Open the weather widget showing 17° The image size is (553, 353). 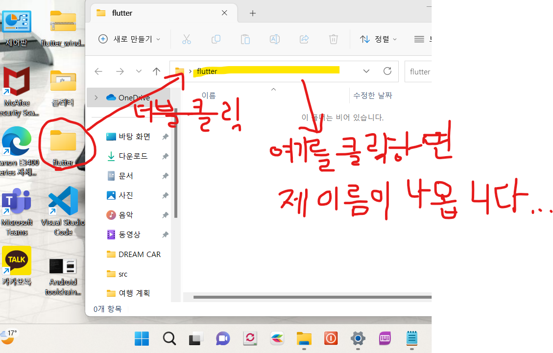click(9, 337)
